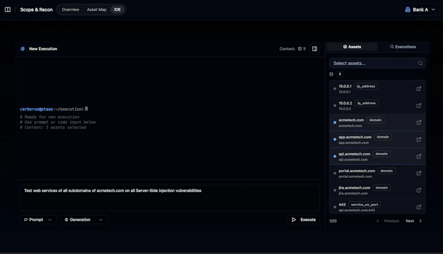The image size is (443, 254).
Task: Open the Prompt mode dropdown
Action: tap(38, 220)
